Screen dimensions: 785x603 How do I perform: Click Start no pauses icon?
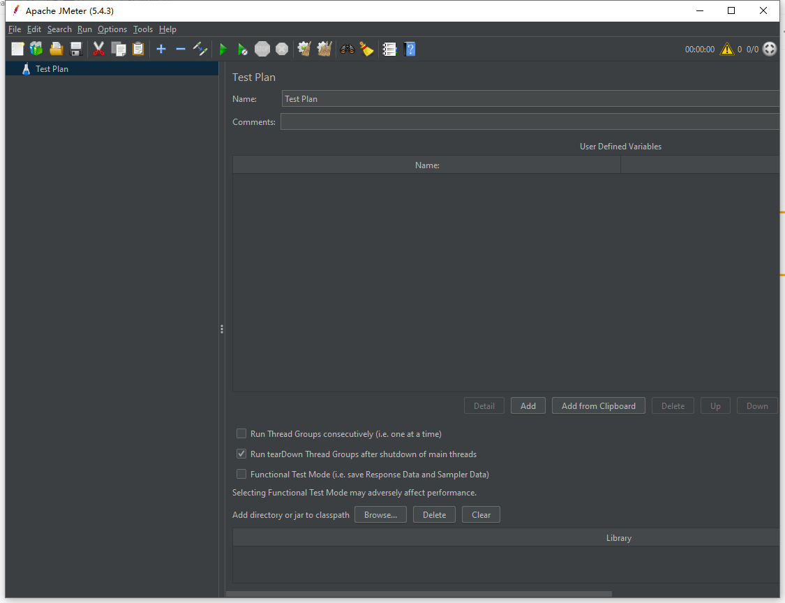(242, 49)
